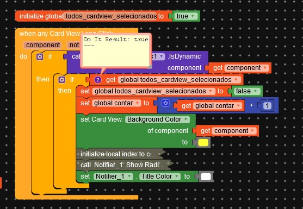Viewport: 303px width, 209px height.
Task: Click the number 1 value field
Action: coord(267,106)
